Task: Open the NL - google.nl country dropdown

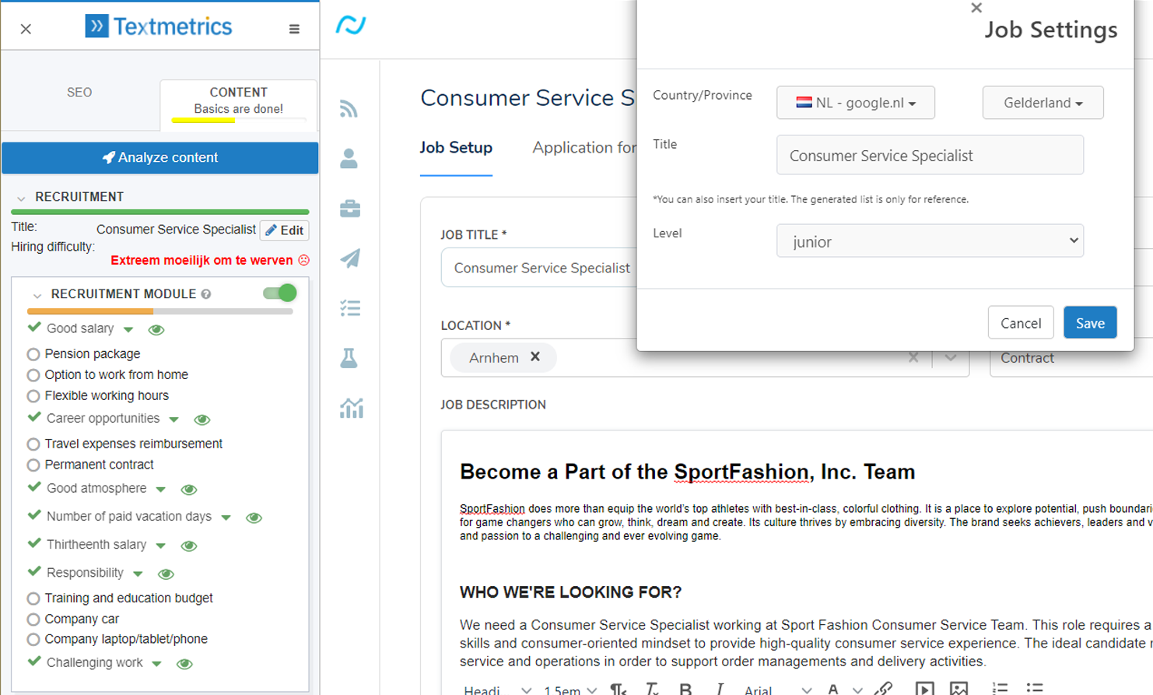Action: click(855, 103)
